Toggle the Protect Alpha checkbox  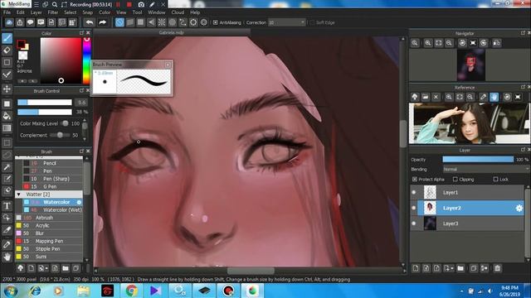click(415, 179)
